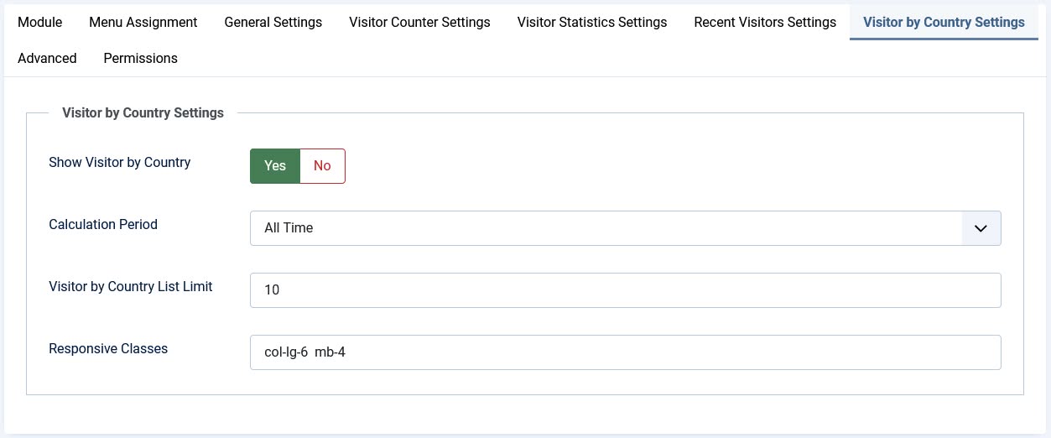Open the Calculation Period All Time dropdown
The width and height of the screenshot is (1051, 438).
625,228
